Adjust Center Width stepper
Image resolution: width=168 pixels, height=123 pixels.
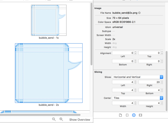(136, 103)
